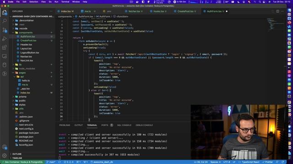Image resolution: width=293 pixels, height=164 pixels.
Task: Open the Remote Explorer view
Action: tap(5, 56)
